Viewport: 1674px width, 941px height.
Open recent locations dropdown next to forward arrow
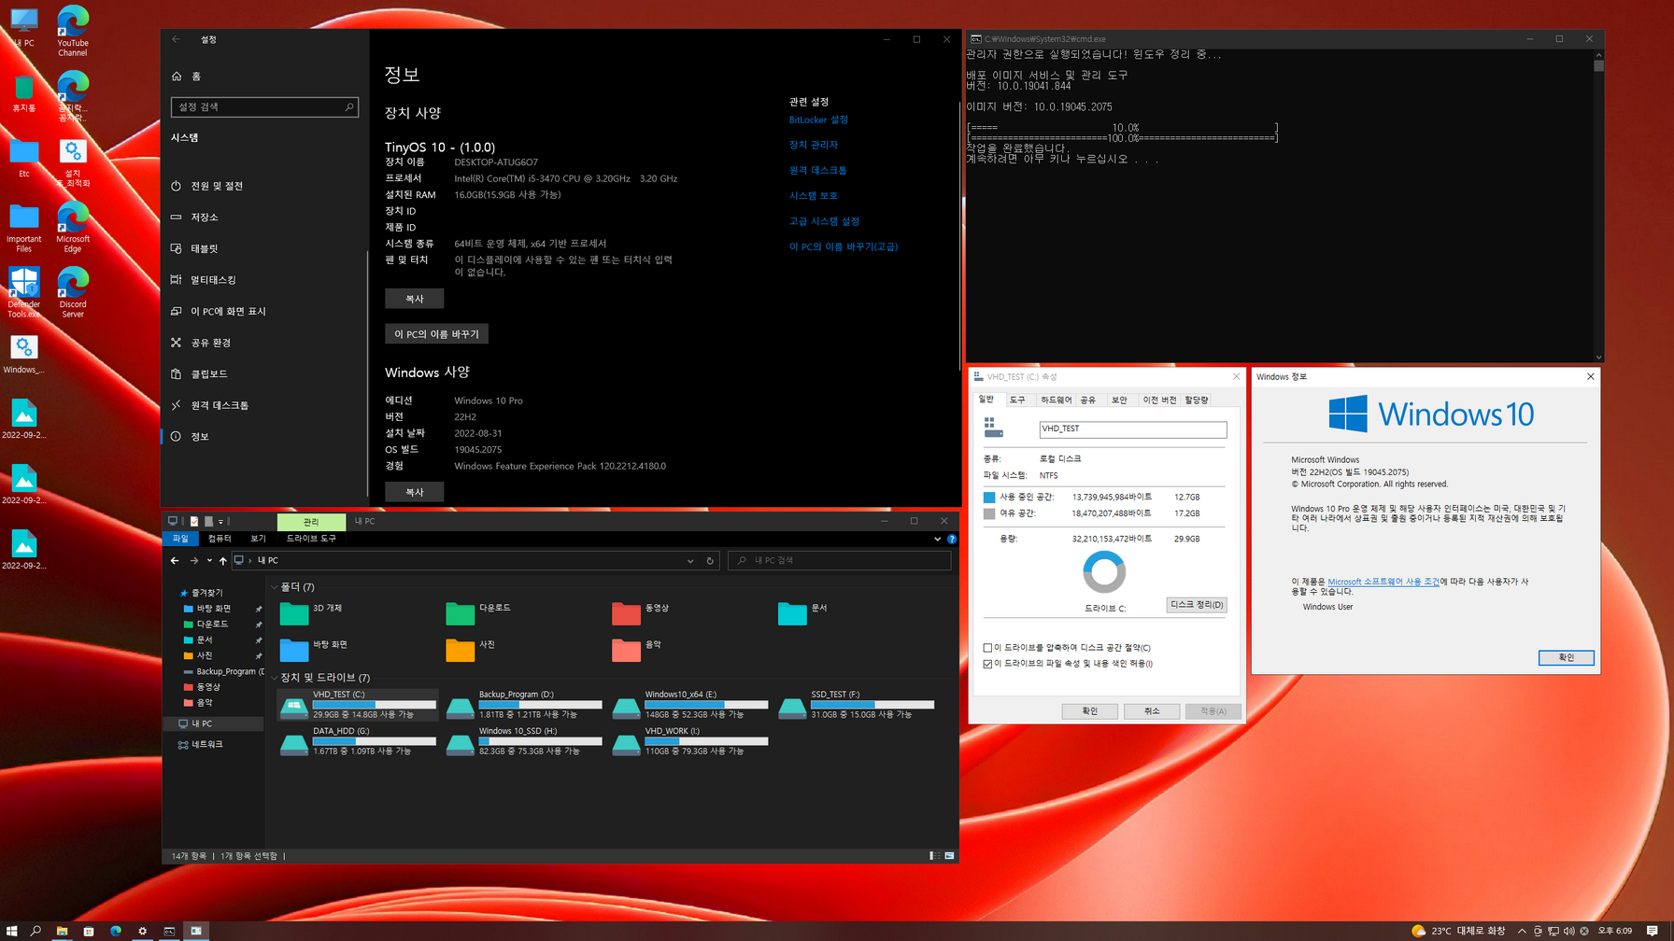209,561
